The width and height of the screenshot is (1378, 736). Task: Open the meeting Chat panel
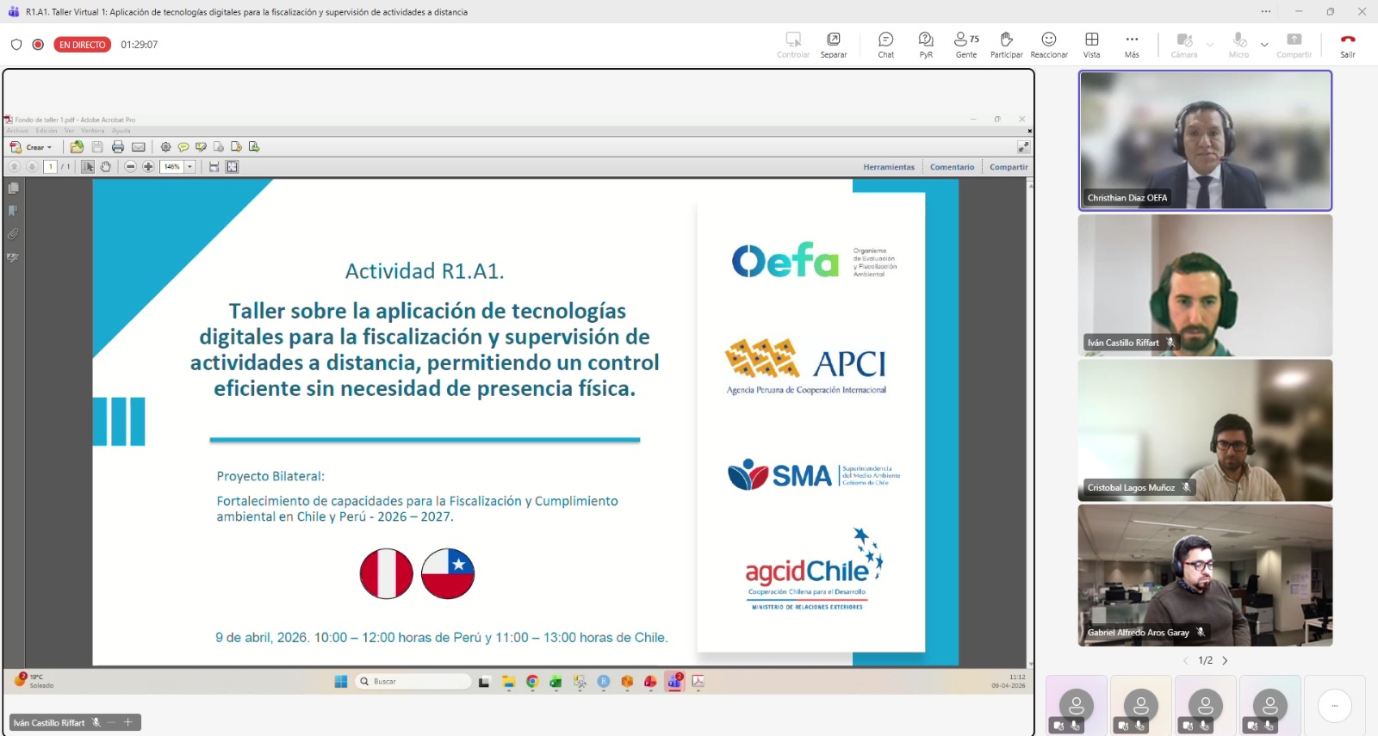click(885, 45)
